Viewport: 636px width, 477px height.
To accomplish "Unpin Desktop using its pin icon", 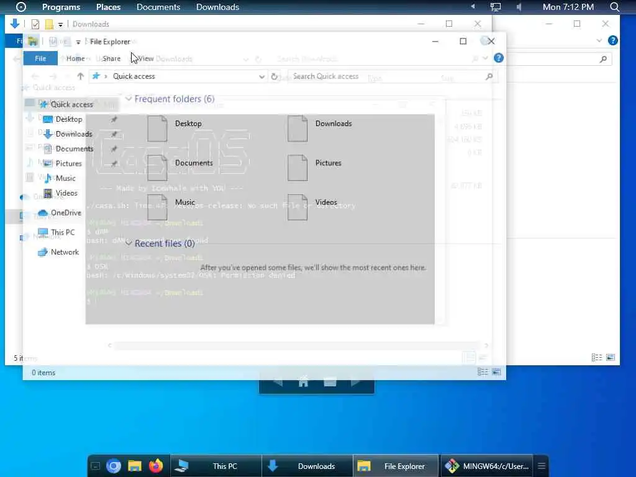I will coord(114,119).
